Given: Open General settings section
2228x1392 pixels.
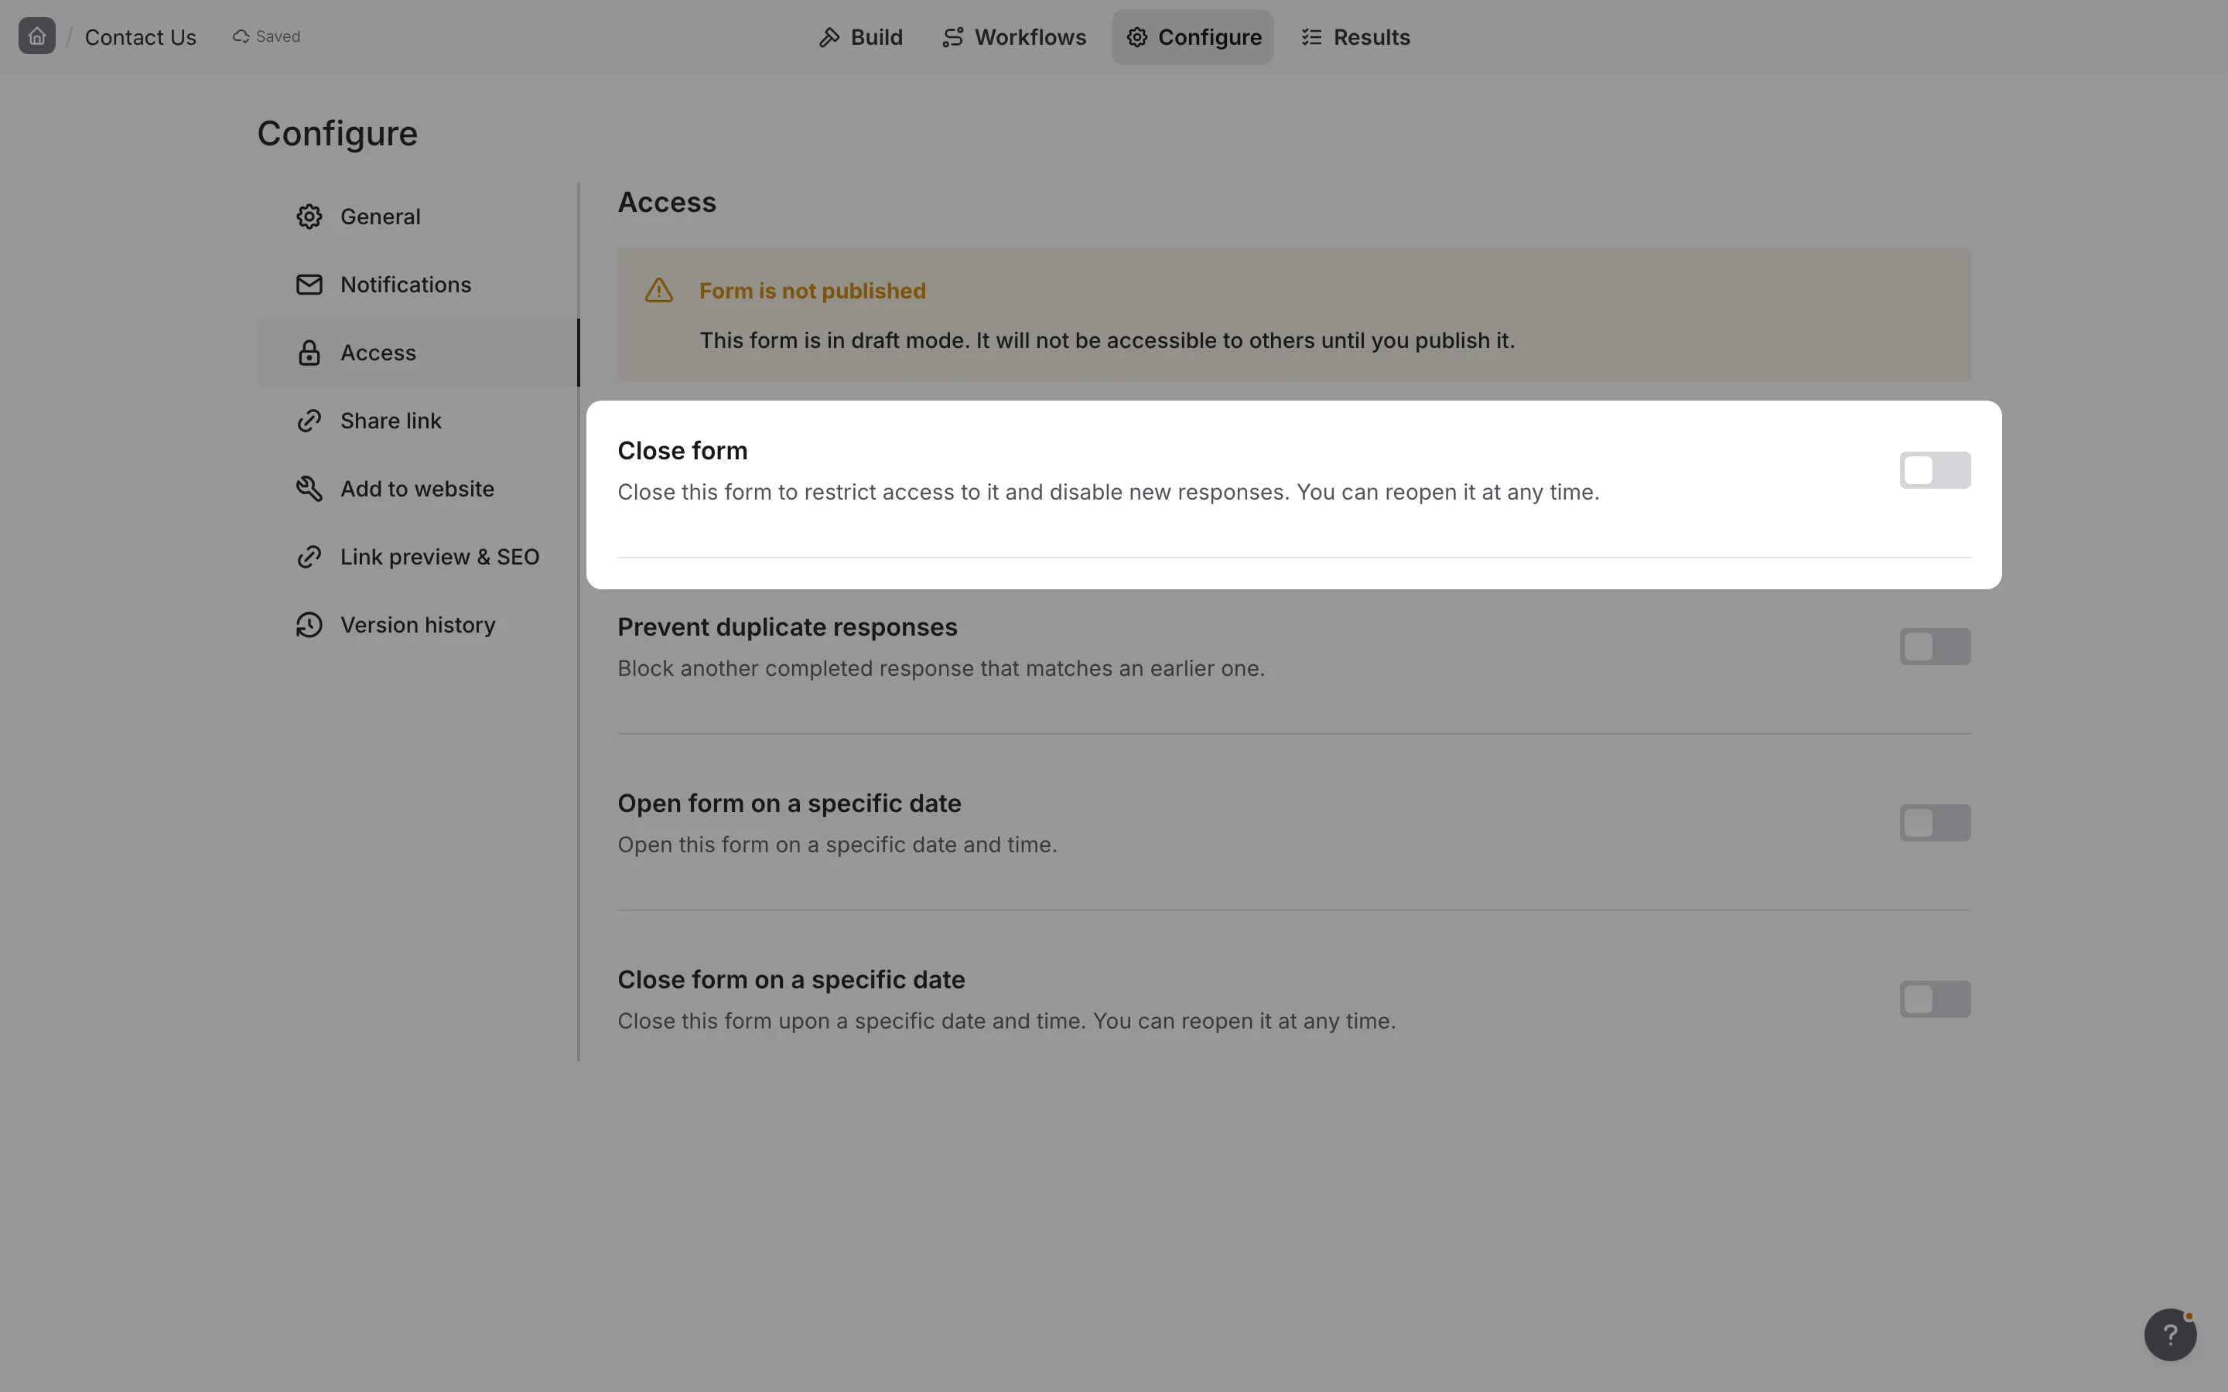Looking at the screenshot, I should (417, 217).
